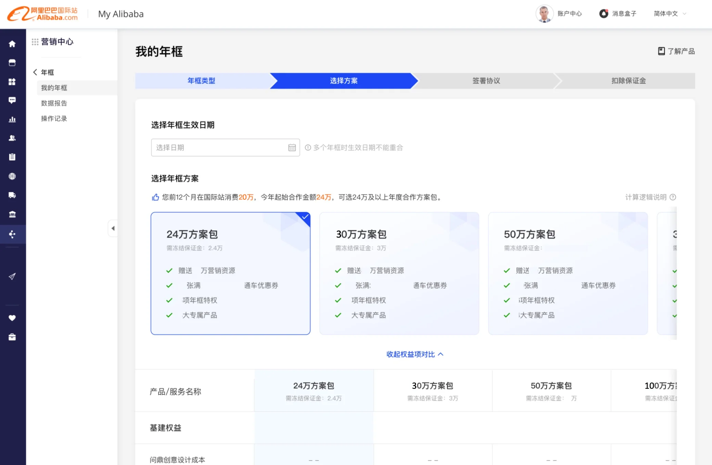Collapse the 收起权益项对比 comparison section

415,354
